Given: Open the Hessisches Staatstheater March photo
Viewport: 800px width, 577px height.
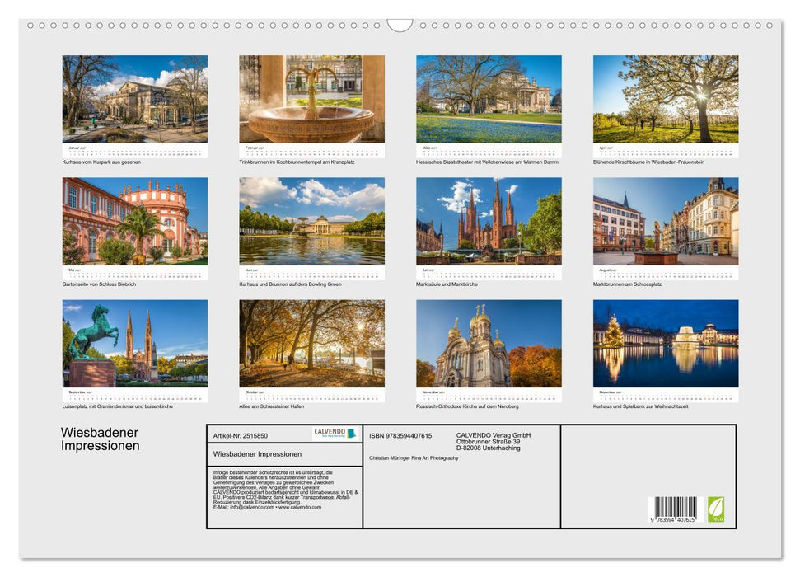Looking at the screenshot, I should coord(489,99).
